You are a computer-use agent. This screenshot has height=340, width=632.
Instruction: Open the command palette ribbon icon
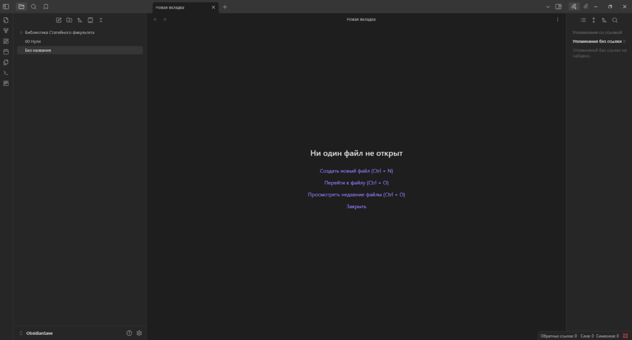pyautogui.click(x=6, y=73)
